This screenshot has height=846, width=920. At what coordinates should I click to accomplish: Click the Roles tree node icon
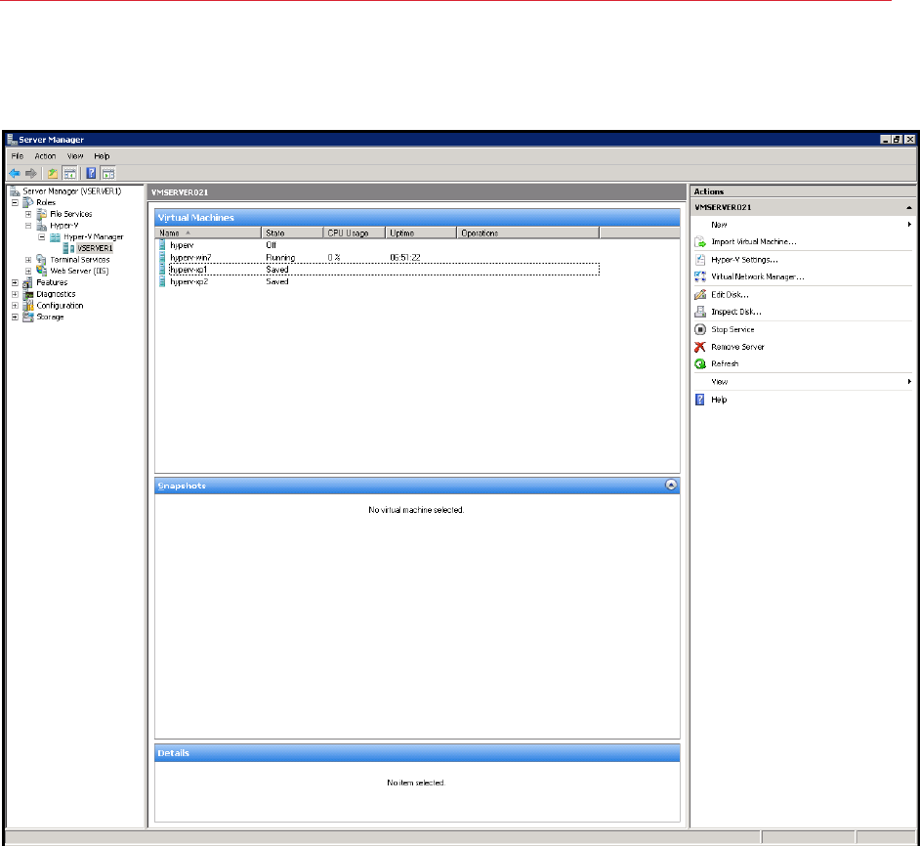(x=27, y=202)
